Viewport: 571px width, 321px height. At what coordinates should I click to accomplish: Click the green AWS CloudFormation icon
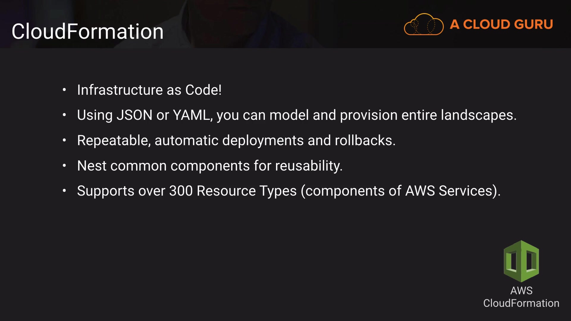(x=521, y=261)
